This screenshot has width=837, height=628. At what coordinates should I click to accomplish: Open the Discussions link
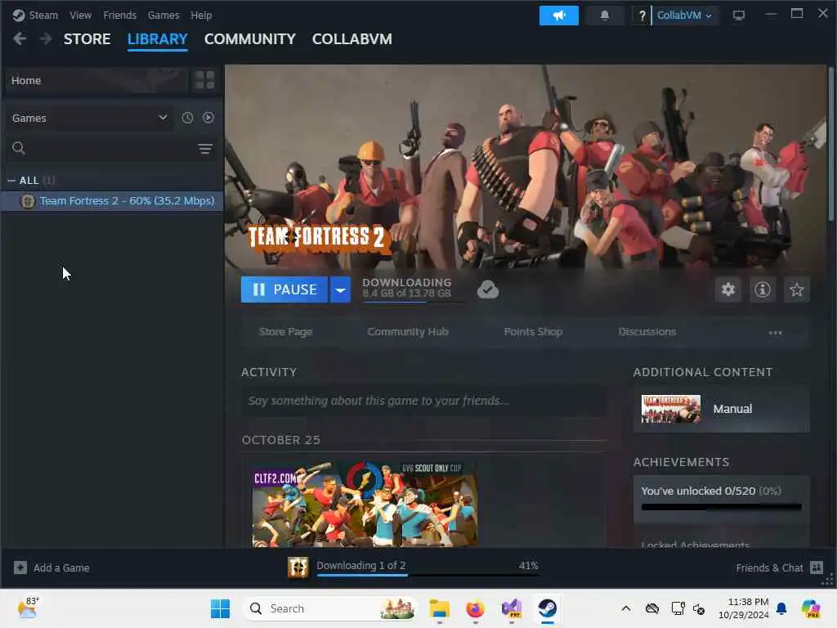coord(647,332)
